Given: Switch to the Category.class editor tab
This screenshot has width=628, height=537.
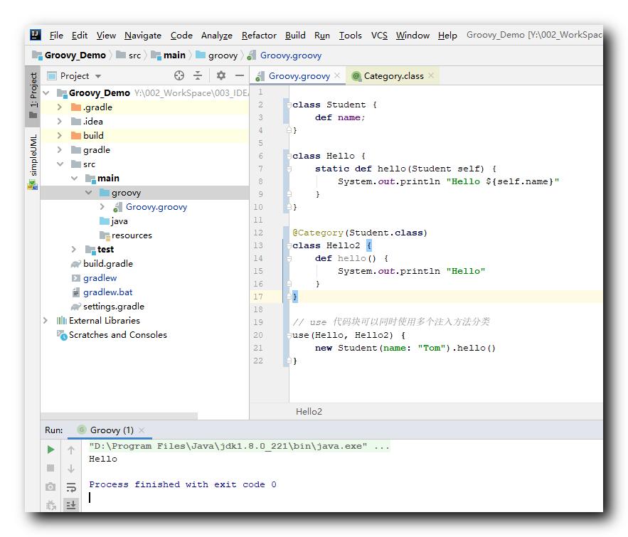Looking at the screenshot, I should 393,76.
